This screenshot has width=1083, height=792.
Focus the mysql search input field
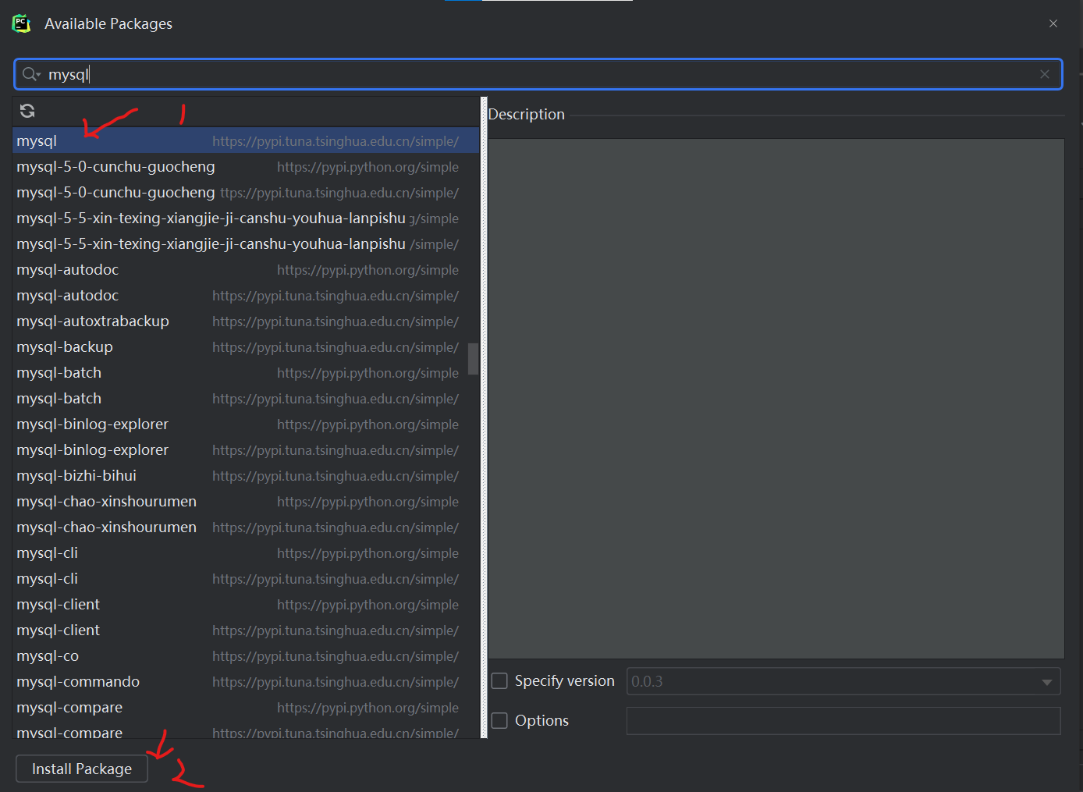(538, 74)
